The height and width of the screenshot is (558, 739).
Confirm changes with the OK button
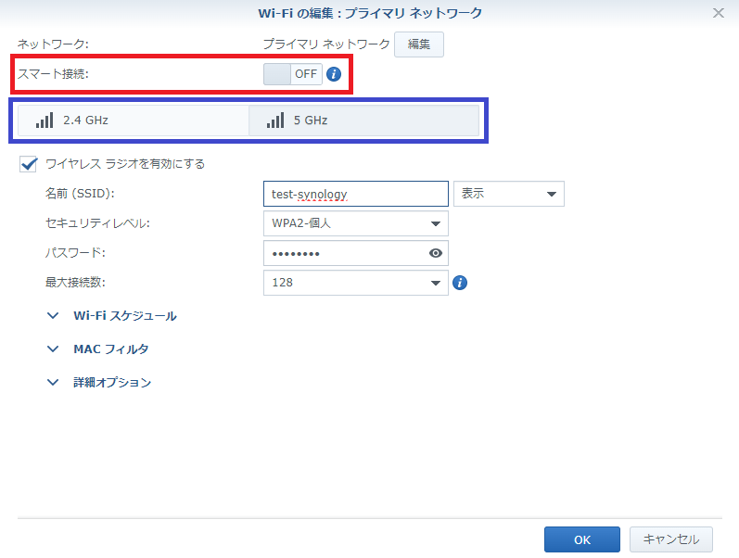coord(582,539)
